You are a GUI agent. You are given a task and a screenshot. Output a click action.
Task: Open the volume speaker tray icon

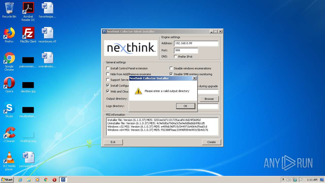click(x=289, y=180)
